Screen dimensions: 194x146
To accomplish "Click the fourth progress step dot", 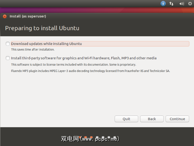I will [x=97, y=137].
